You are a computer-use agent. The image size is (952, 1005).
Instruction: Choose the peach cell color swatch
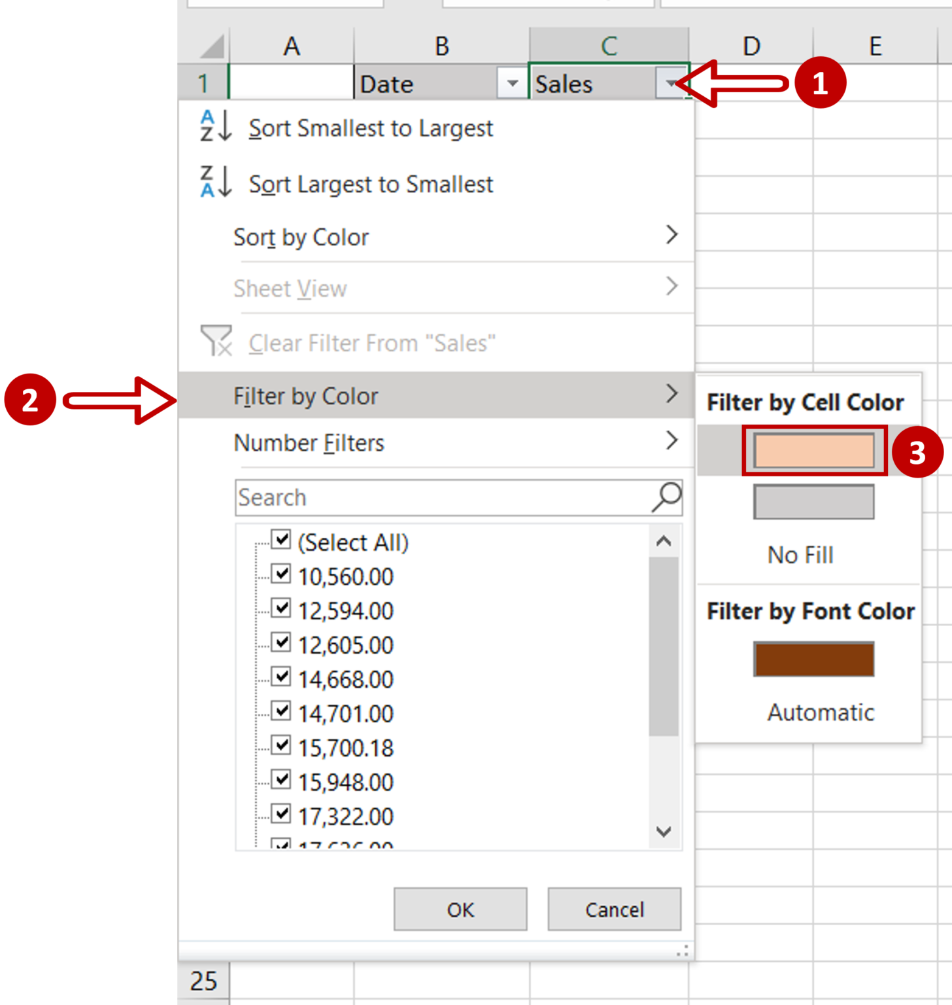click(813, 451)
